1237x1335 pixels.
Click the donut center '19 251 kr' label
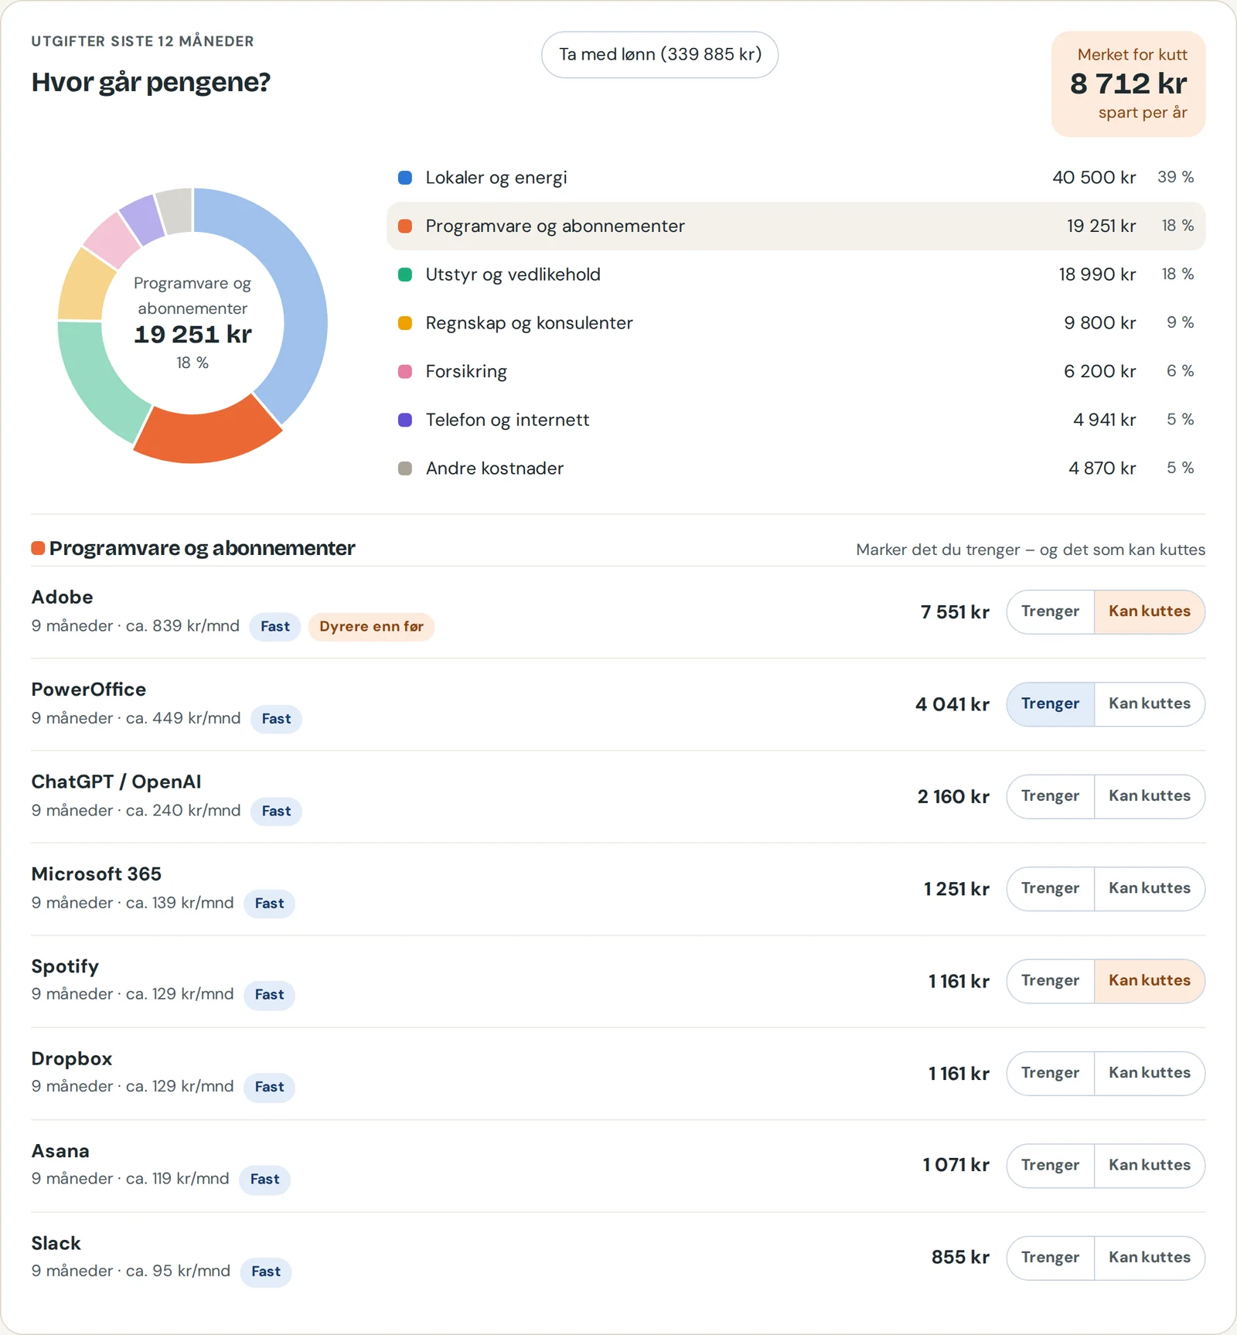pos(193,335)
